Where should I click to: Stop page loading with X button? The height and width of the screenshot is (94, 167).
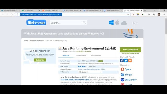tap(12, 14)
